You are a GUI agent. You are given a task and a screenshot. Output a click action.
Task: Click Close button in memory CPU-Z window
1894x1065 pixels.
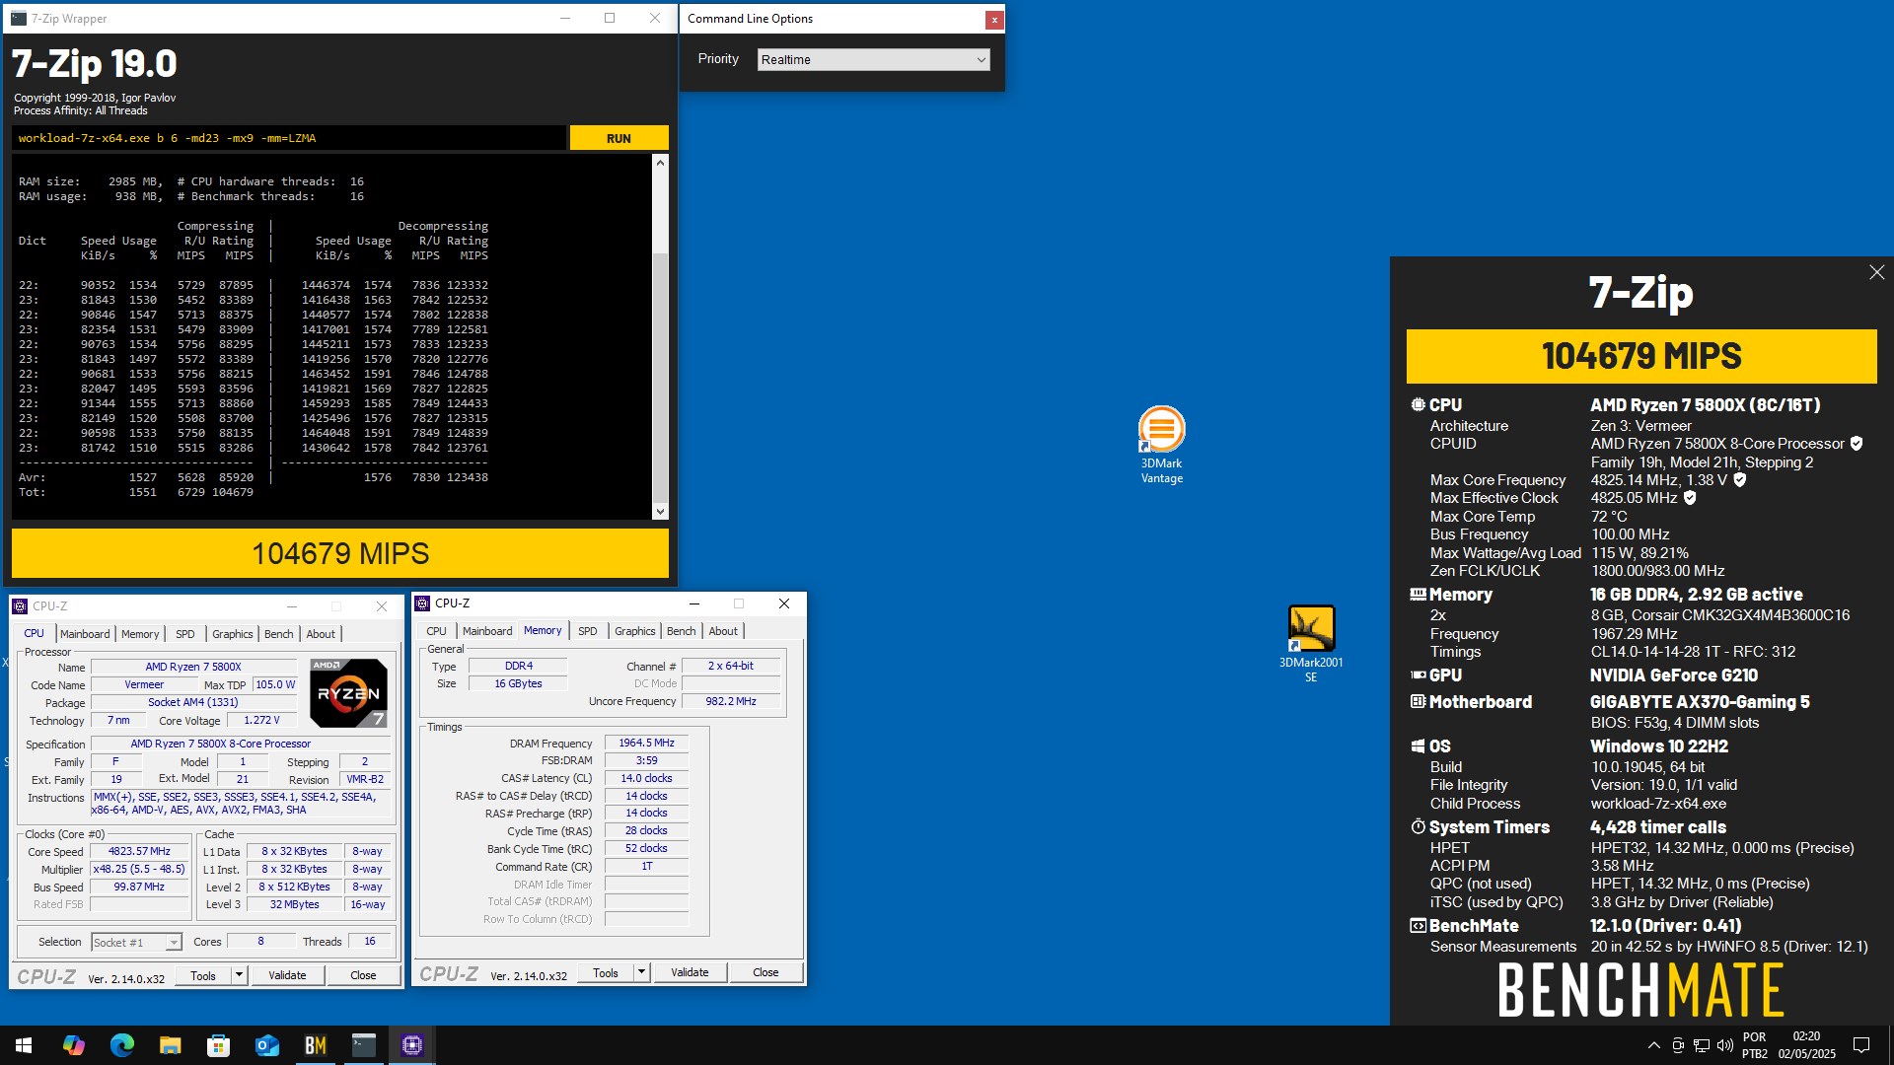765,972
